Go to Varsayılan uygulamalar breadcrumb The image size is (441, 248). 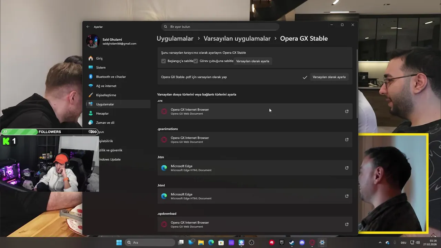click(237, 39)
